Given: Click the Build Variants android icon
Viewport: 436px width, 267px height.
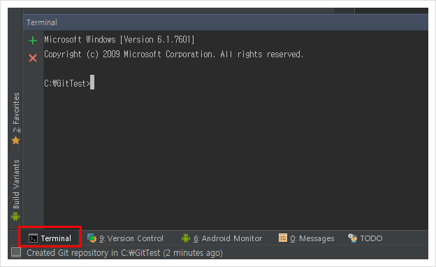Looking at the screenshot, I should tap(15, 216).
